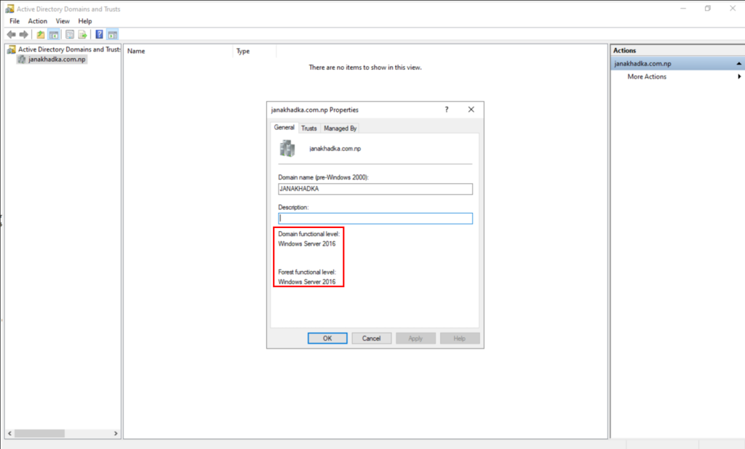Close the janakhadka.com.np Properties dialog
This screenshot has height=449, width=745.
pos(471,110)
